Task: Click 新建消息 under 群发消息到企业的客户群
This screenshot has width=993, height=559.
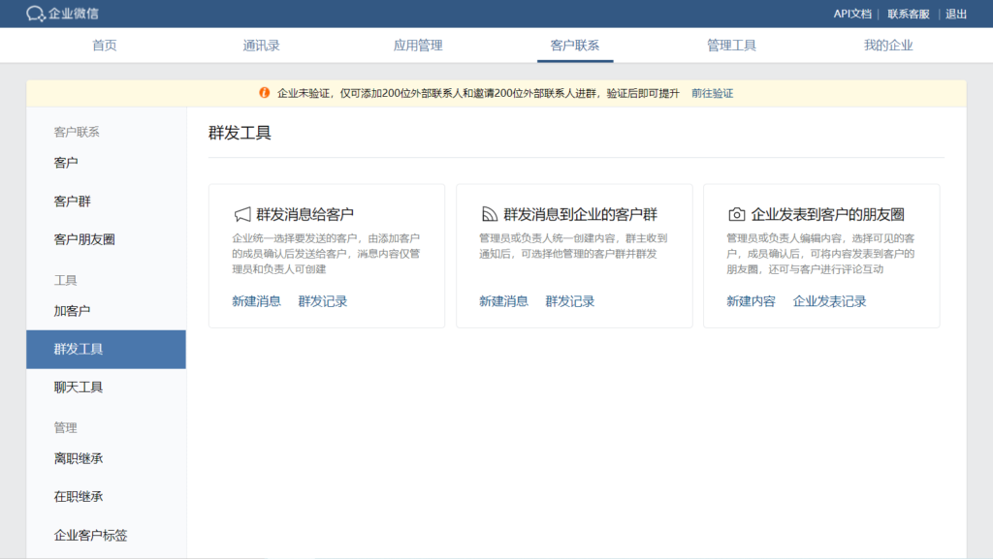Action: click(503, 301)
